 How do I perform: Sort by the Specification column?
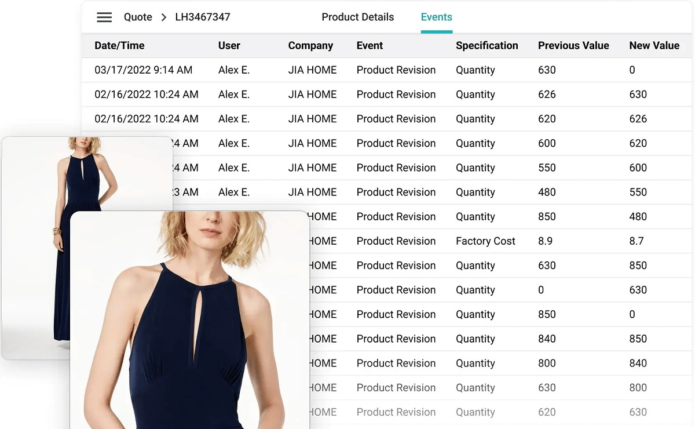(x=487, y=45)
